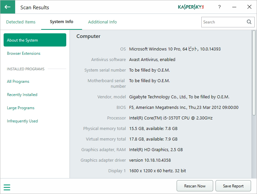Show All Programs list

pos(18,81)
